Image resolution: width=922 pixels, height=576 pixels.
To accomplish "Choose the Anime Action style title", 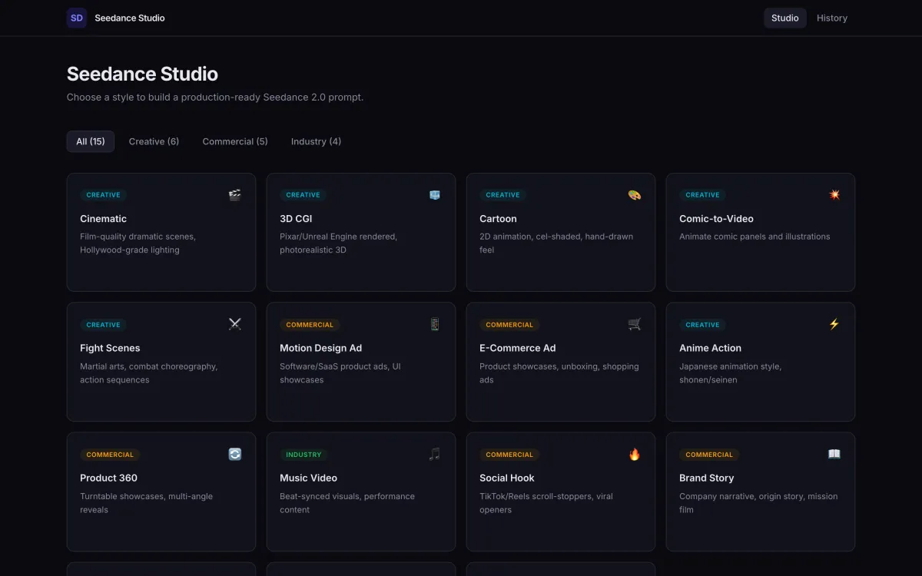I will click(710, 348).
